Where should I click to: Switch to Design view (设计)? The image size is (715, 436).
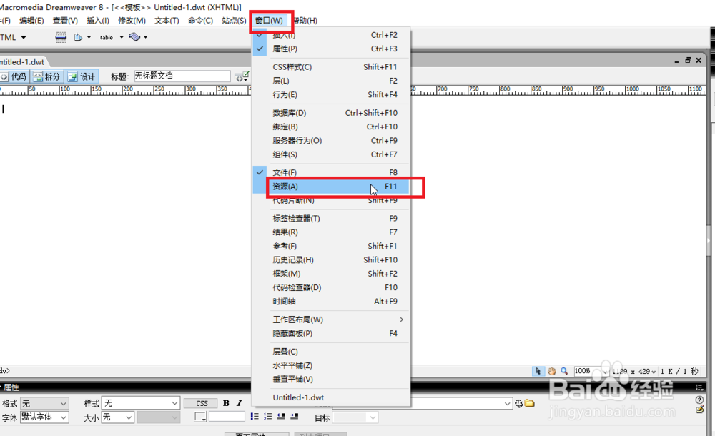[82, 76]
